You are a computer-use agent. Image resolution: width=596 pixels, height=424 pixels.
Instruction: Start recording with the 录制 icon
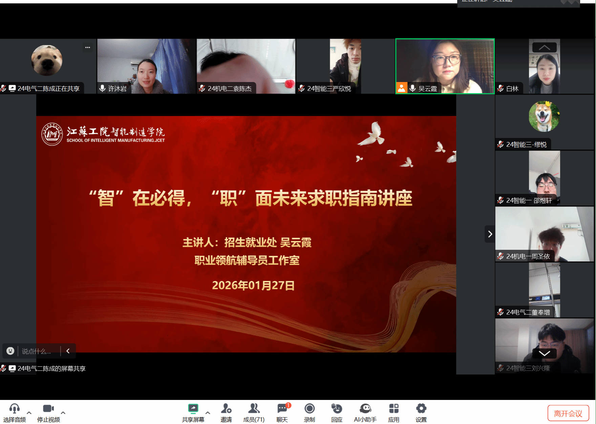[309, 409]
